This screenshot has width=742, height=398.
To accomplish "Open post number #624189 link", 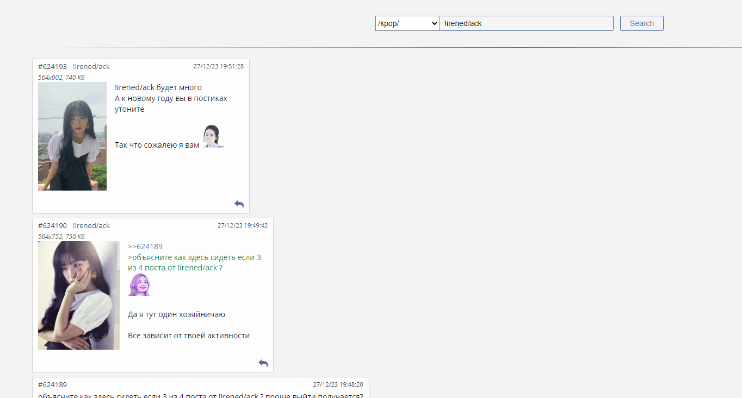I will [x=52, y=384].
